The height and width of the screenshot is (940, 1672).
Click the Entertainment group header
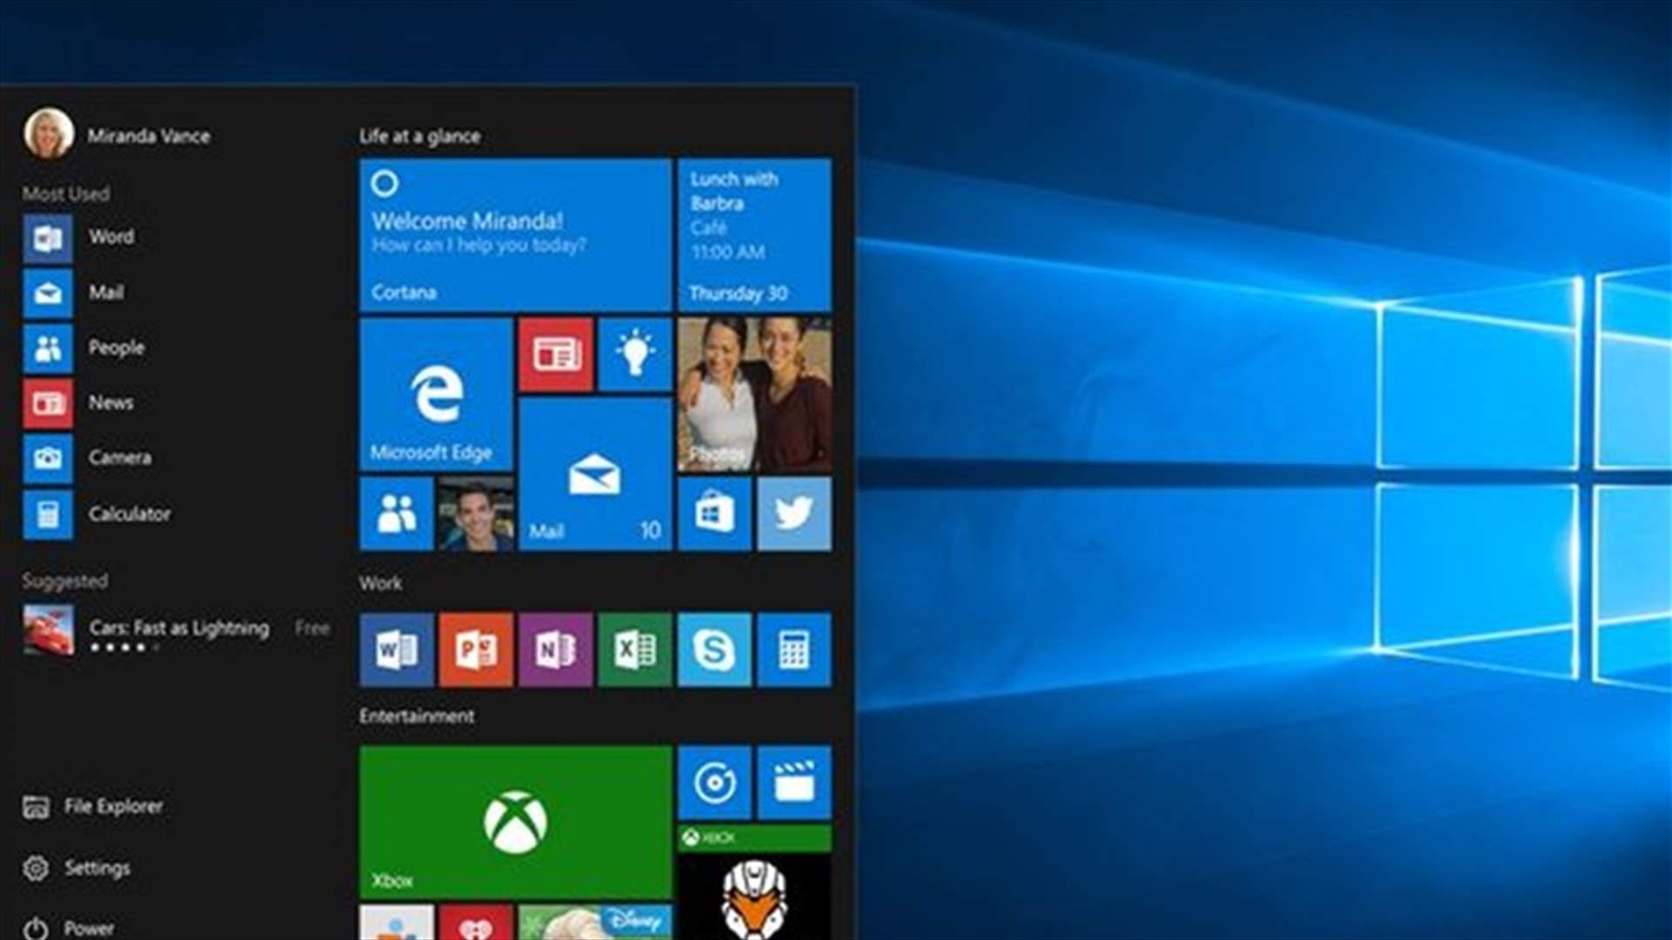tap(417, 716)
